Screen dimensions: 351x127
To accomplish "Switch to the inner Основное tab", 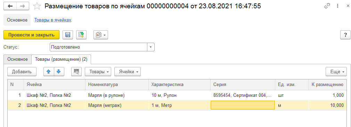I will tap(17, 59).
